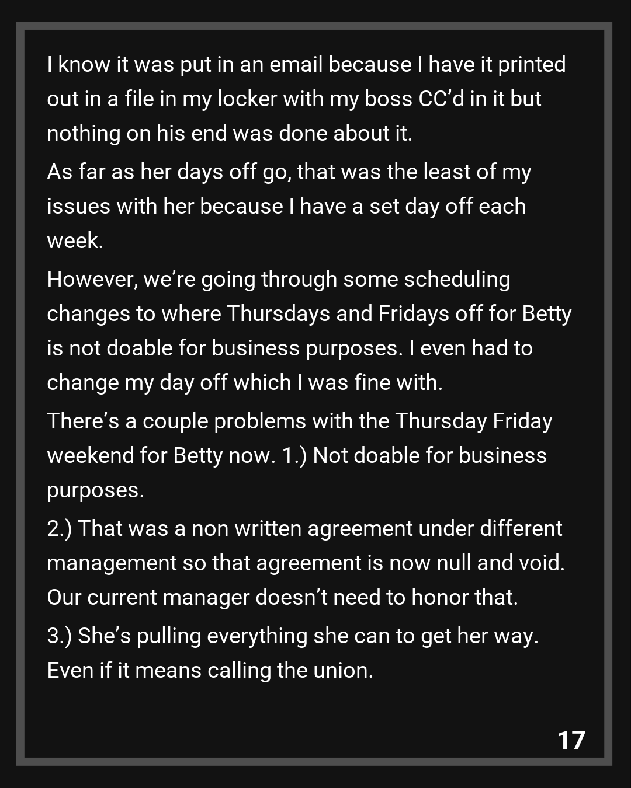Click the phrase 'null and void.'
631x788 pixels.
500,563
